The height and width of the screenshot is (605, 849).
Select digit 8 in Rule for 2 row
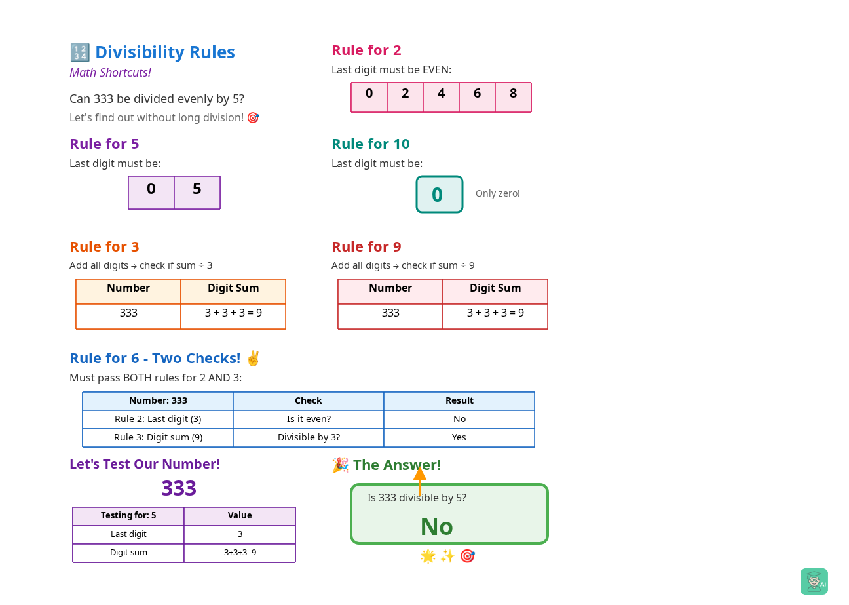coord(514,97)
